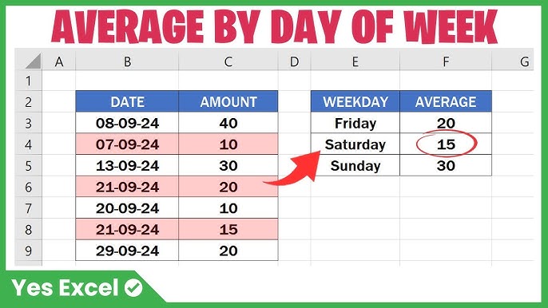Click the Yes Excel logo text
Viewport: 548px width, 308px height.
click(65, 288)
